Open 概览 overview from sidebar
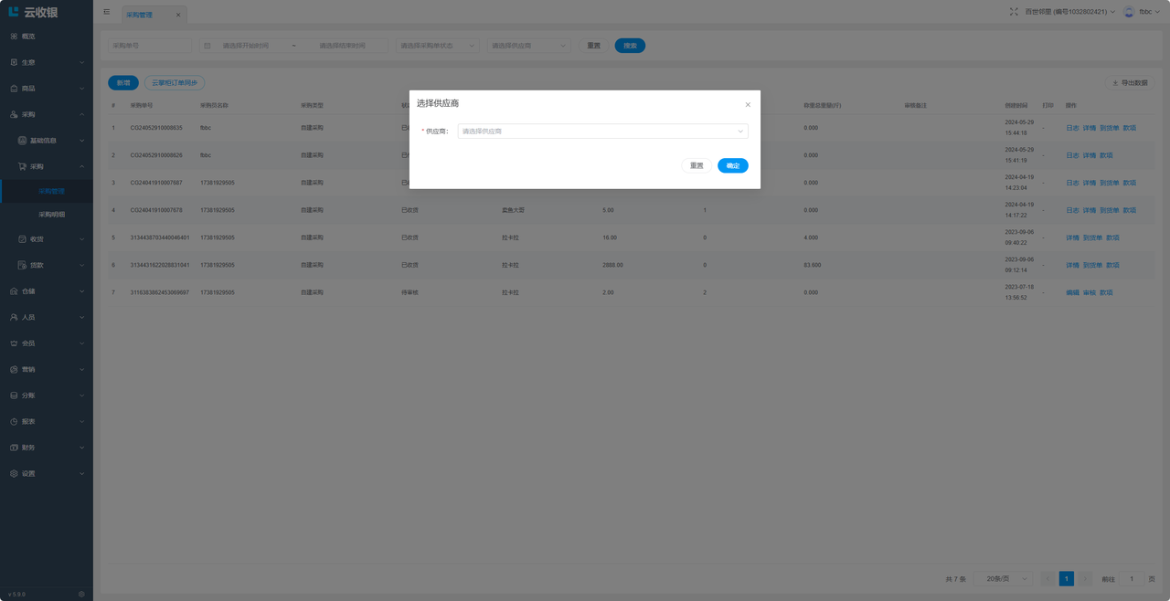 28,37
